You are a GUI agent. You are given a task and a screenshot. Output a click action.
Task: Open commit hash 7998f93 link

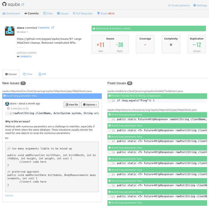tap(44, 28)
